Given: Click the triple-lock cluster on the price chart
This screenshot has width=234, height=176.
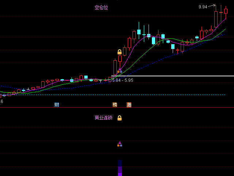Looking at the screenshot, I should 120,70.
